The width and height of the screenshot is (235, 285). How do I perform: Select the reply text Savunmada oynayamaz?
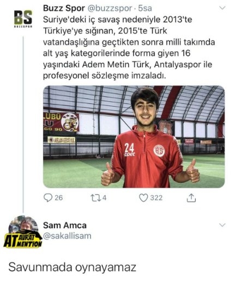coord(72,267)
